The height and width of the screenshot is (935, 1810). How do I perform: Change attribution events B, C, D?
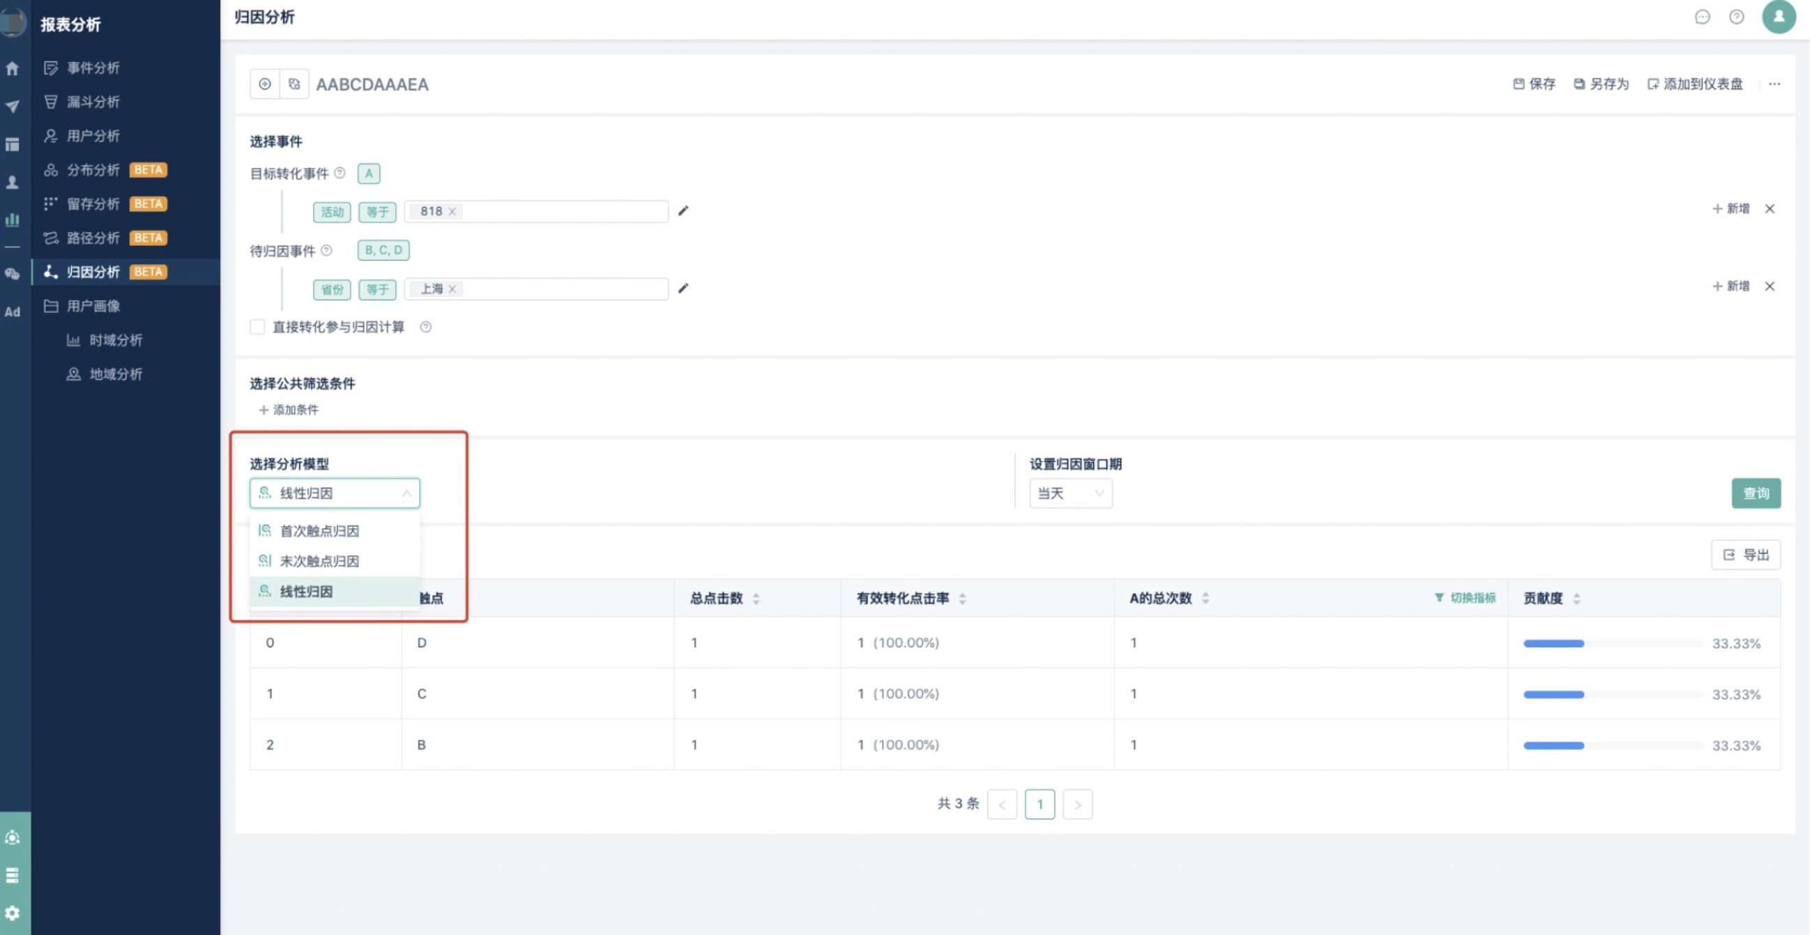click(383, 250)
